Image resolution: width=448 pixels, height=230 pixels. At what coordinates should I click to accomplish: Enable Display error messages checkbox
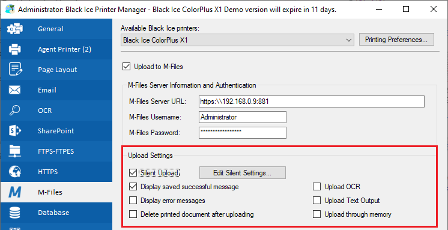coord(133,201)
